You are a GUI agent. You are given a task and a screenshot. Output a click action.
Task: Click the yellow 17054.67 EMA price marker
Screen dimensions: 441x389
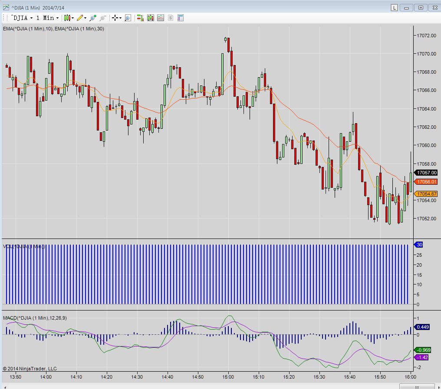[x=426, y=194]
